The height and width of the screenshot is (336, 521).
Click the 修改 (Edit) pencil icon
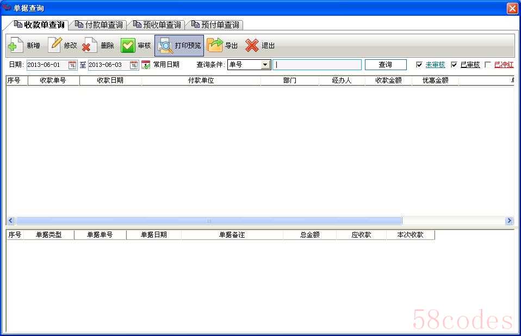point(55,45)
